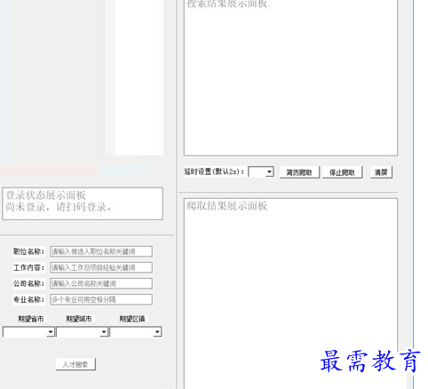This screenshot has width=428, height=389.
Task: Click the 期望区镇 label
Action: 132,319
